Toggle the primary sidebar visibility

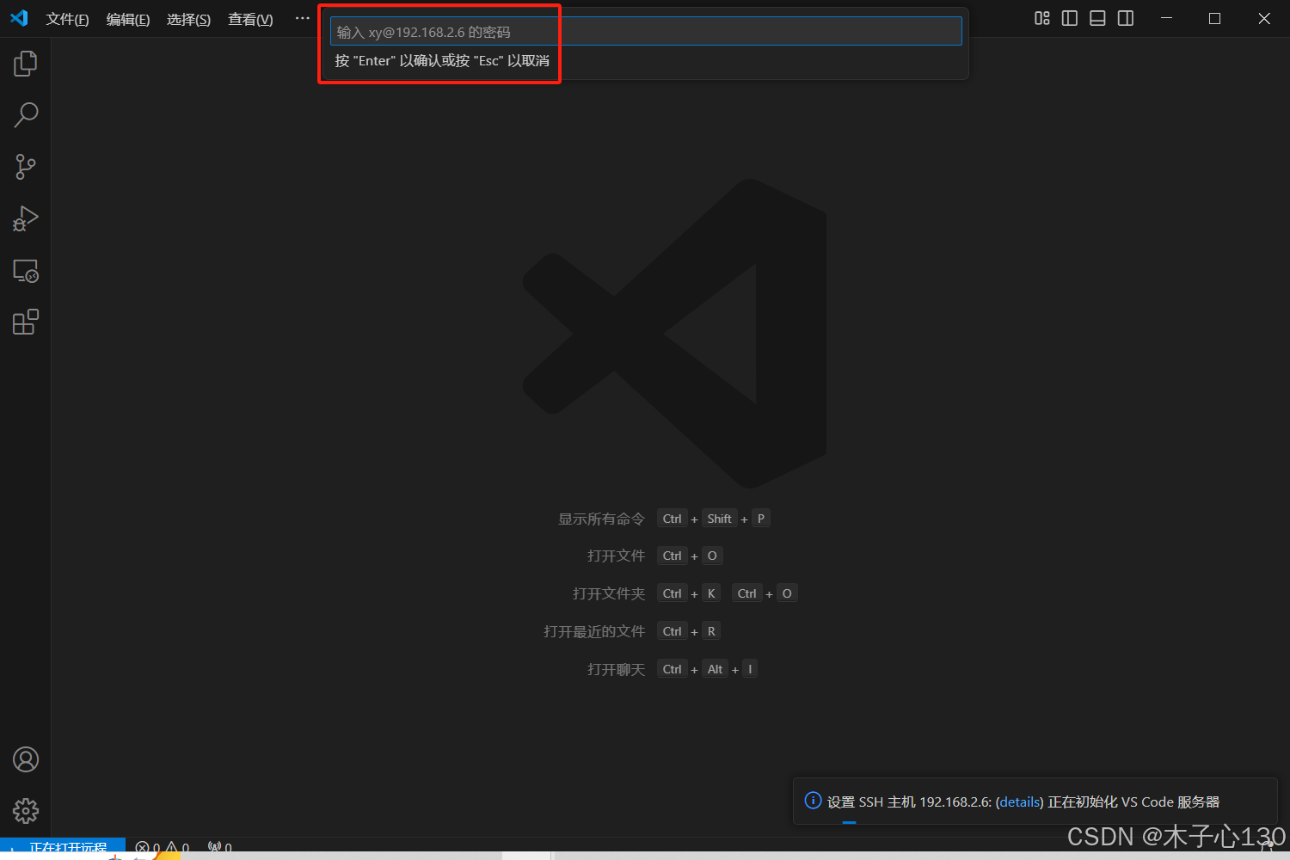(x=1069, y=18)
